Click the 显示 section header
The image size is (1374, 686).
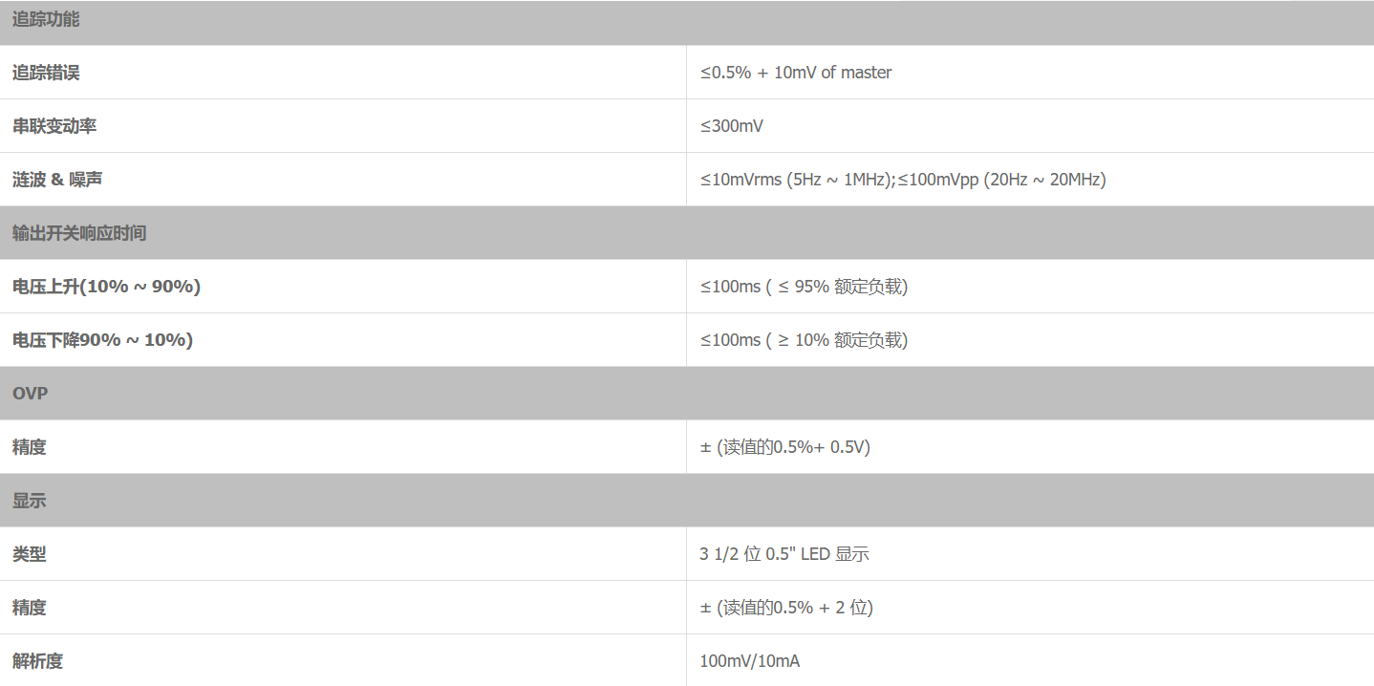29,501
